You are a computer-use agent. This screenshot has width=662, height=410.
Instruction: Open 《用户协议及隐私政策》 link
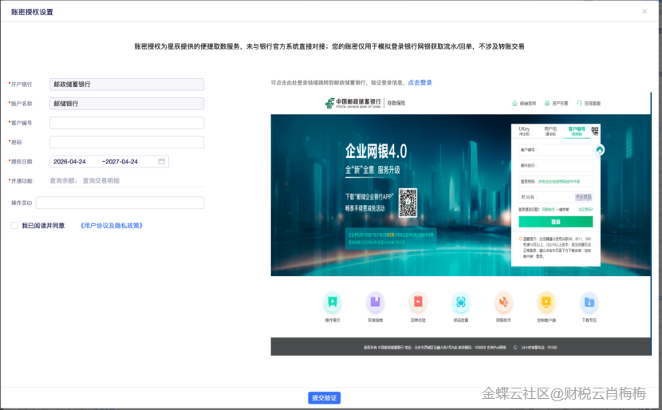pyautogui.click(x=112, y=226)
